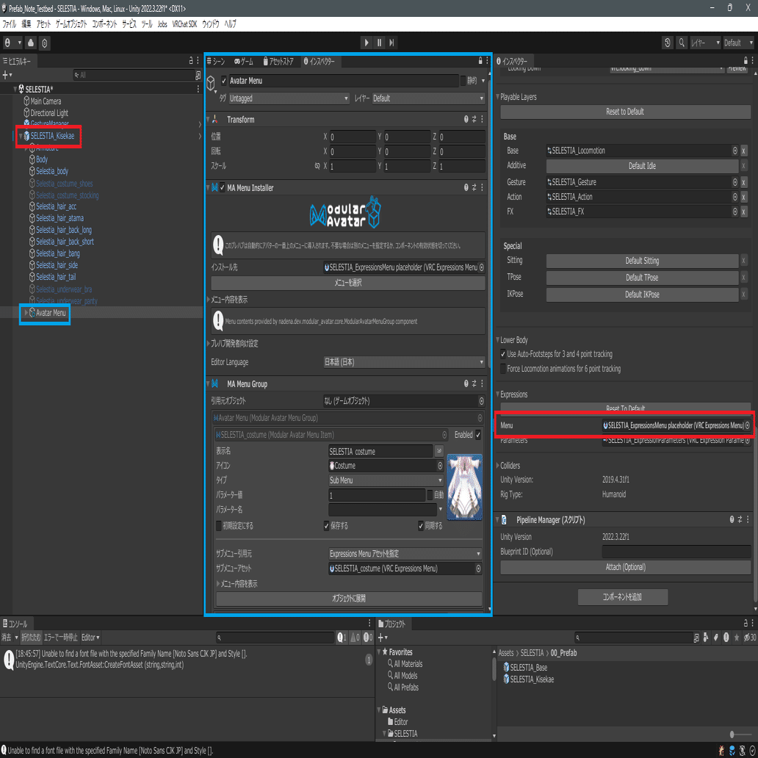758x758 pixels.
Task: Clear the Gesture layer with its X button
Action: (743, 182)
